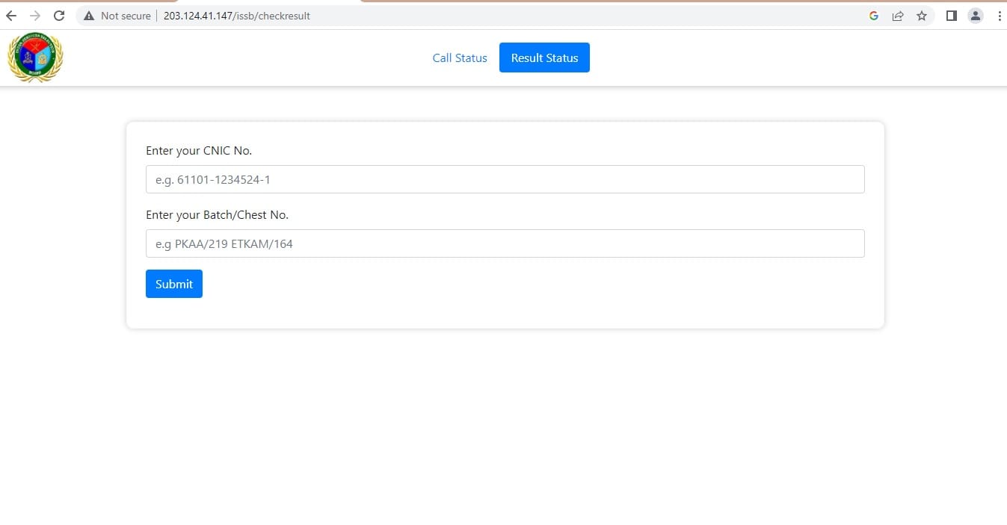The image size is (1007, 525).
Task: Click the "Enter your Batch/Chest No." label
Action: [217, 215]
